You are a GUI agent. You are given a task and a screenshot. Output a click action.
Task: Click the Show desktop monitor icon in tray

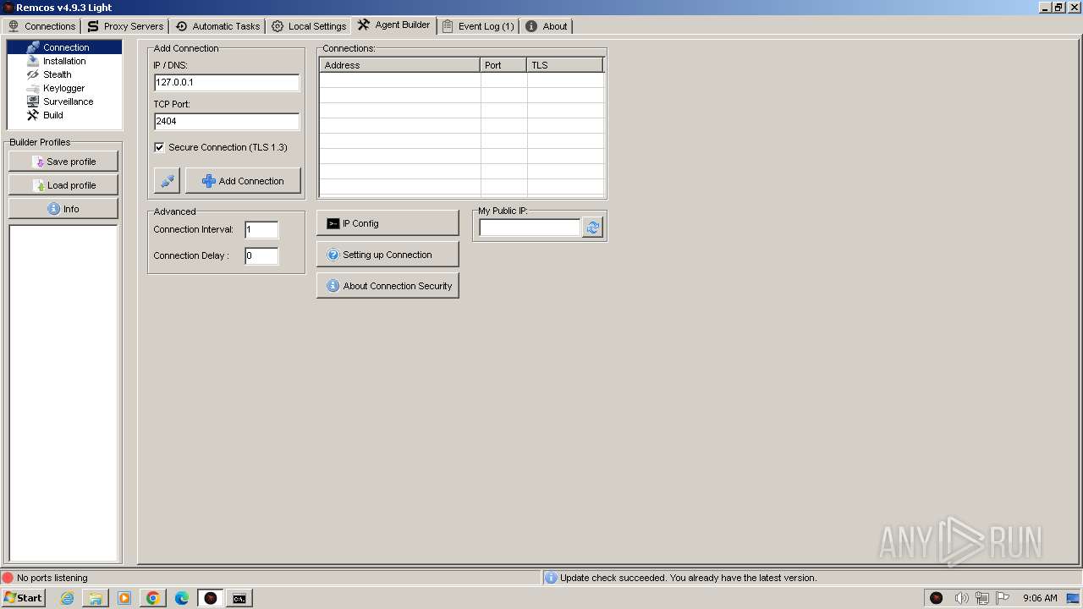coord(1073,598)
